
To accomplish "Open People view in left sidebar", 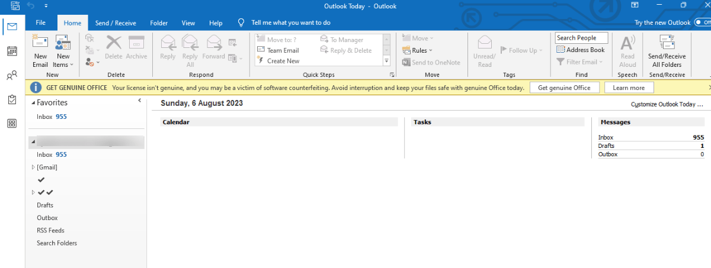I will [12, 76].
